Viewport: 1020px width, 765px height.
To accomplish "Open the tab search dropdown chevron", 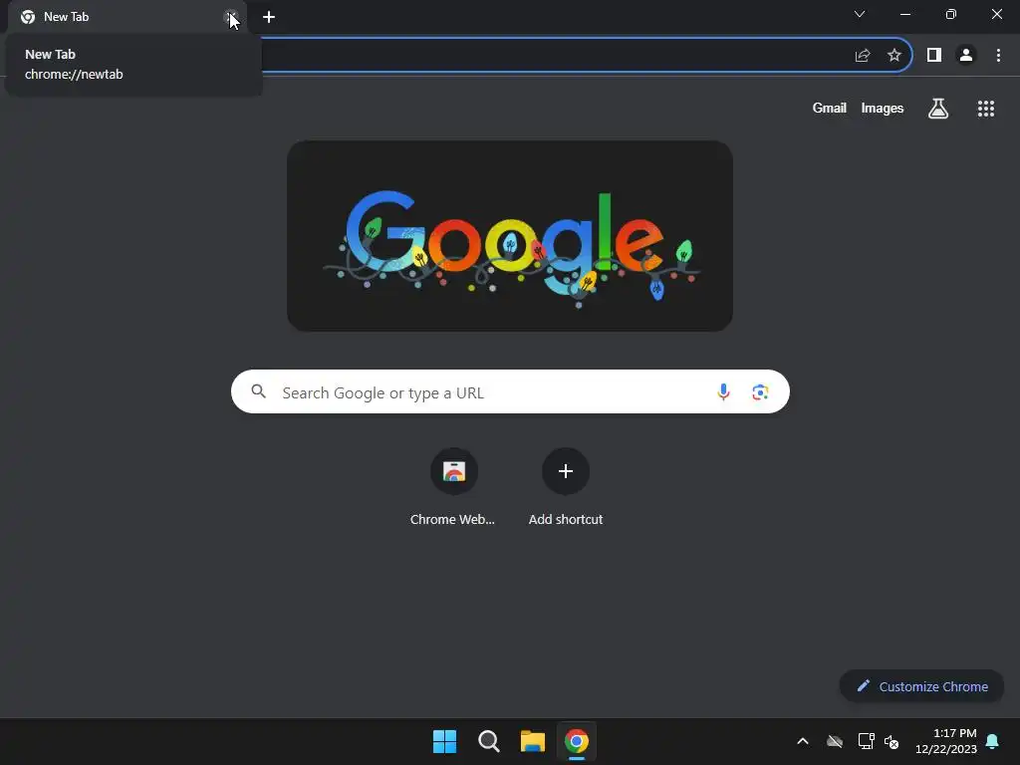I will tap(860, 14).
